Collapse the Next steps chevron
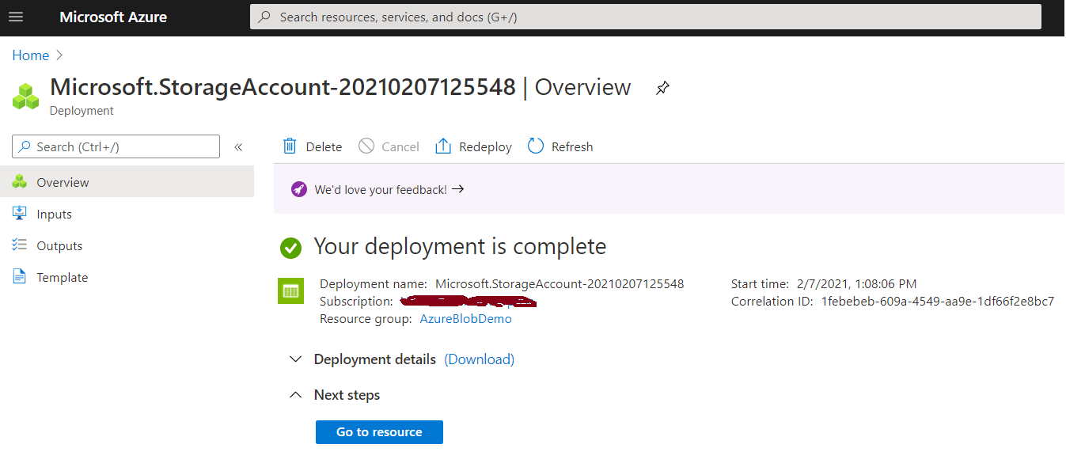Viewport: 1066px width, 452px height. 296,394
